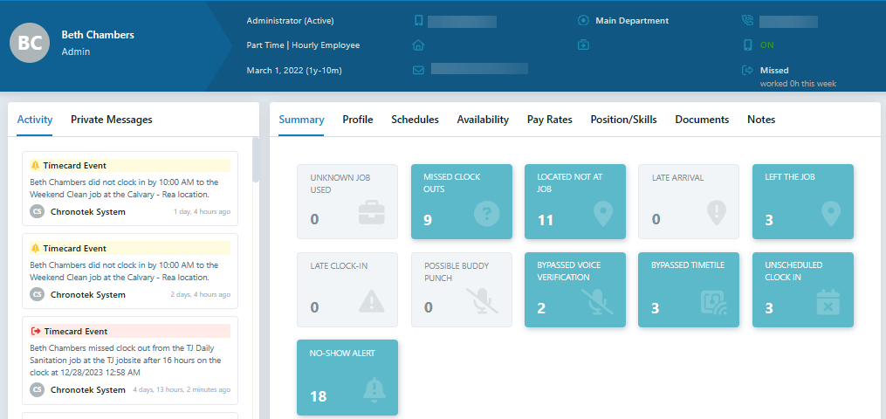Click the Main Department label
The width and height of the screenshot is (886, 419).
tap(632, 21)
